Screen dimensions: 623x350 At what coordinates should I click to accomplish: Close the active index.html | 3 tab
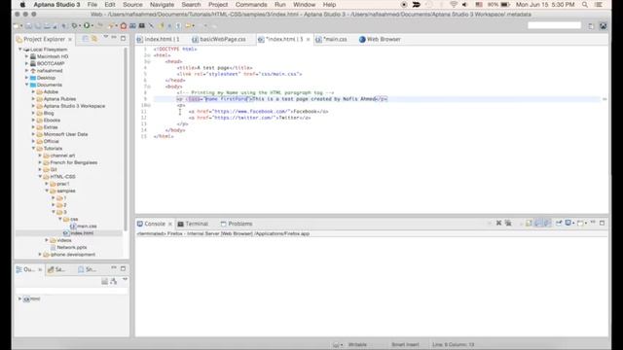308,39
